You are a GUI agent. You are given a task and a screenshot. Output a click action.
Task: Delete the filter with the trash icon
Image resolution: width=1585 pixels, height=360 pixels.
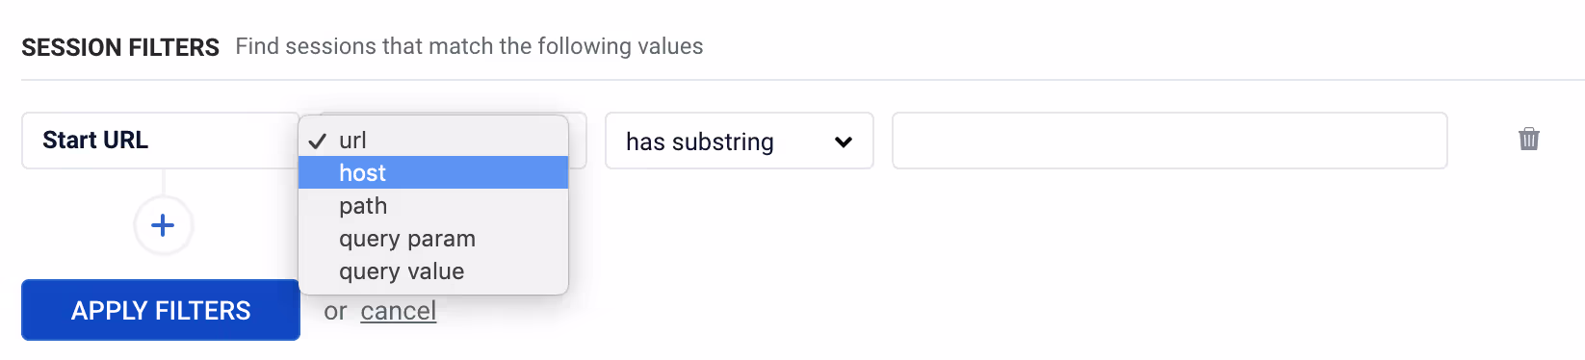pyautogui.click(x=1528, y=140)
